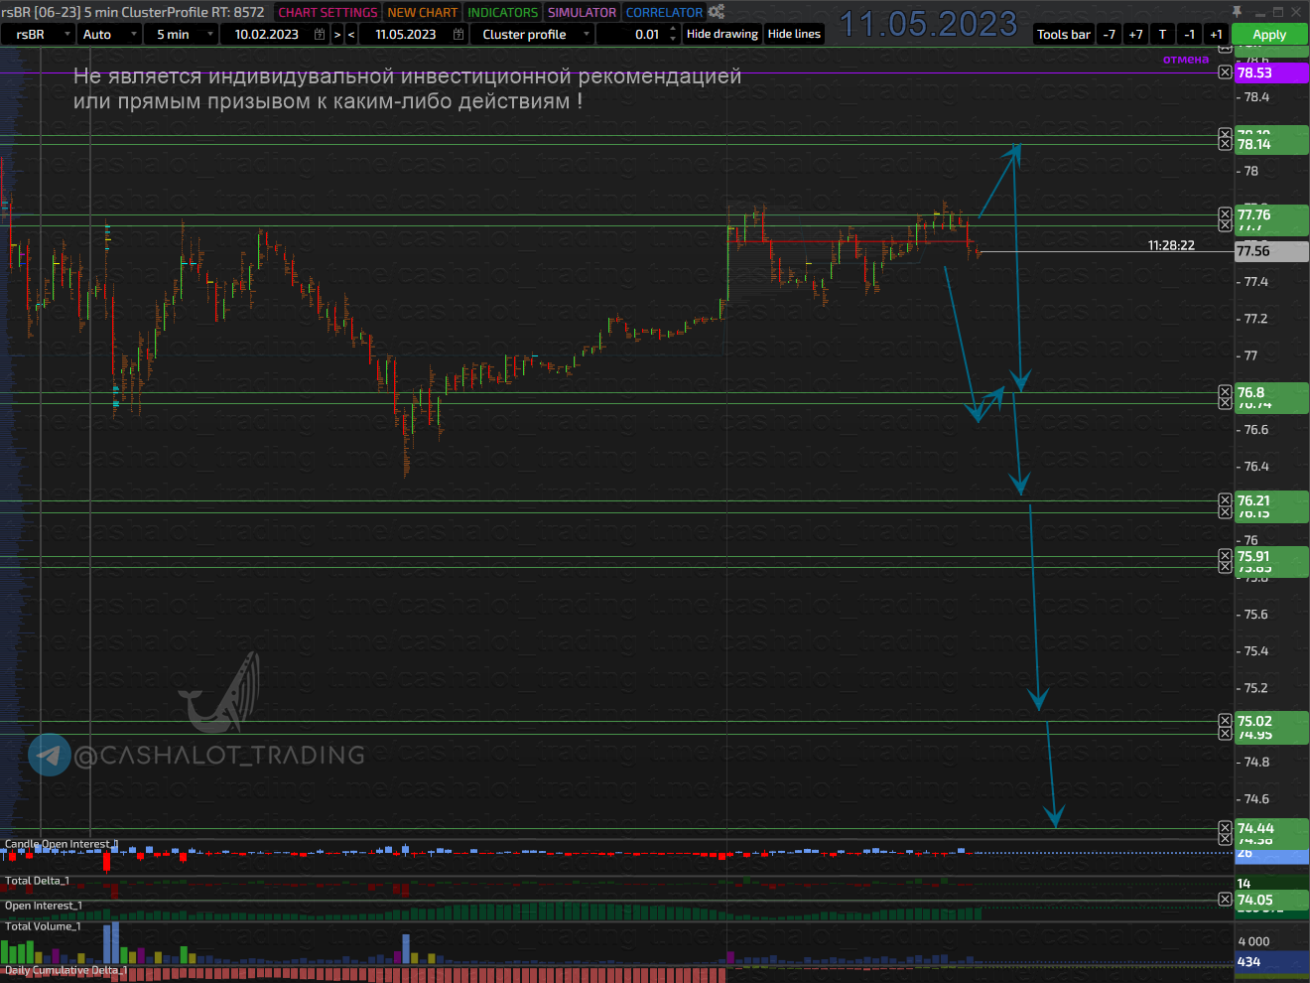Remove the 74.05 price line
1310x983 pixels.
tap(1225, 900)
